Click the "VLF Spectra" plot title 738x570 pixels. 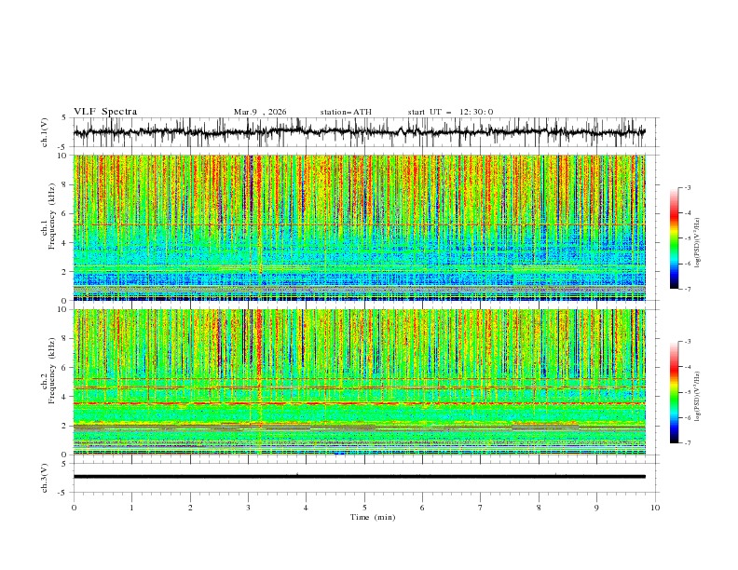tap(105, 112)
